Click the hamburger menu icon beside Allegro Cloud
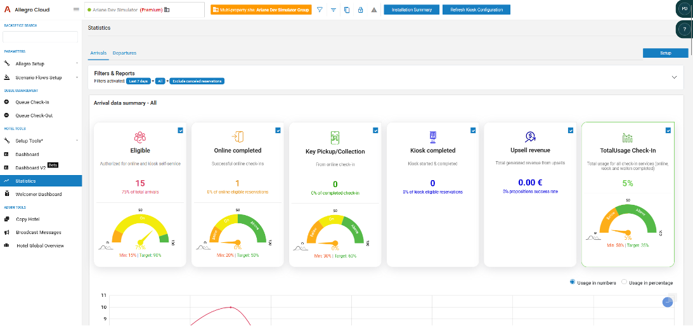This screenshot has height=326, width=693. pyautogui.click(x=77, y=10)
